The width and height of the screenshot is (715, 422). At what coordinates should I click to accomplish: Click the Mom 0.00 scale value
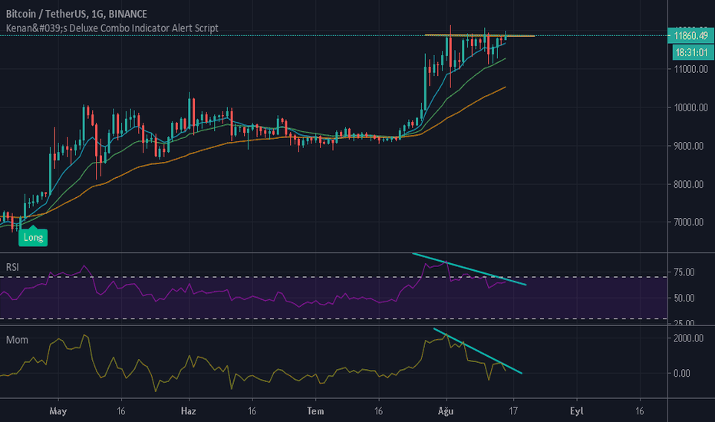pyautogui.click(x=682, y=373)
